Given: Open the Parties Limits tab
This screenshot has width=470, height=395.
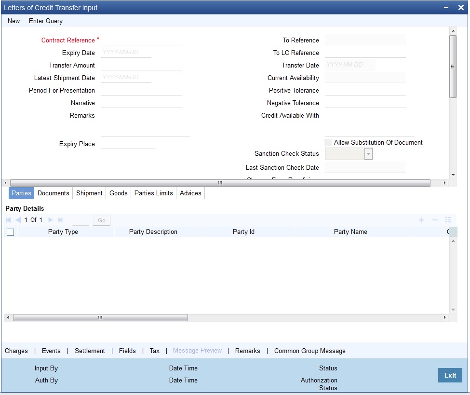Looking at the screenshot, I should click(153, 193).
